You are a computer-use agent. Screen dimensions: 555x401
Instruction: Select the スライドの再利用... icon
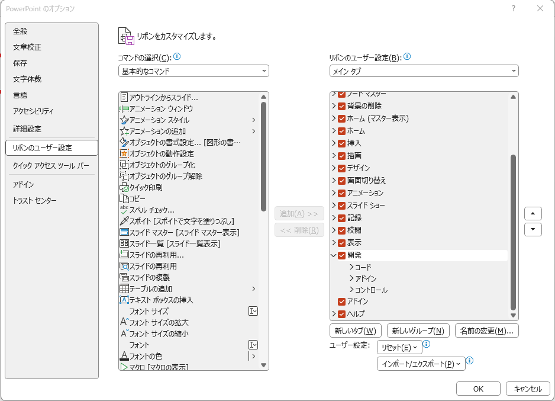pyautogui.click(x=124, y=255)
